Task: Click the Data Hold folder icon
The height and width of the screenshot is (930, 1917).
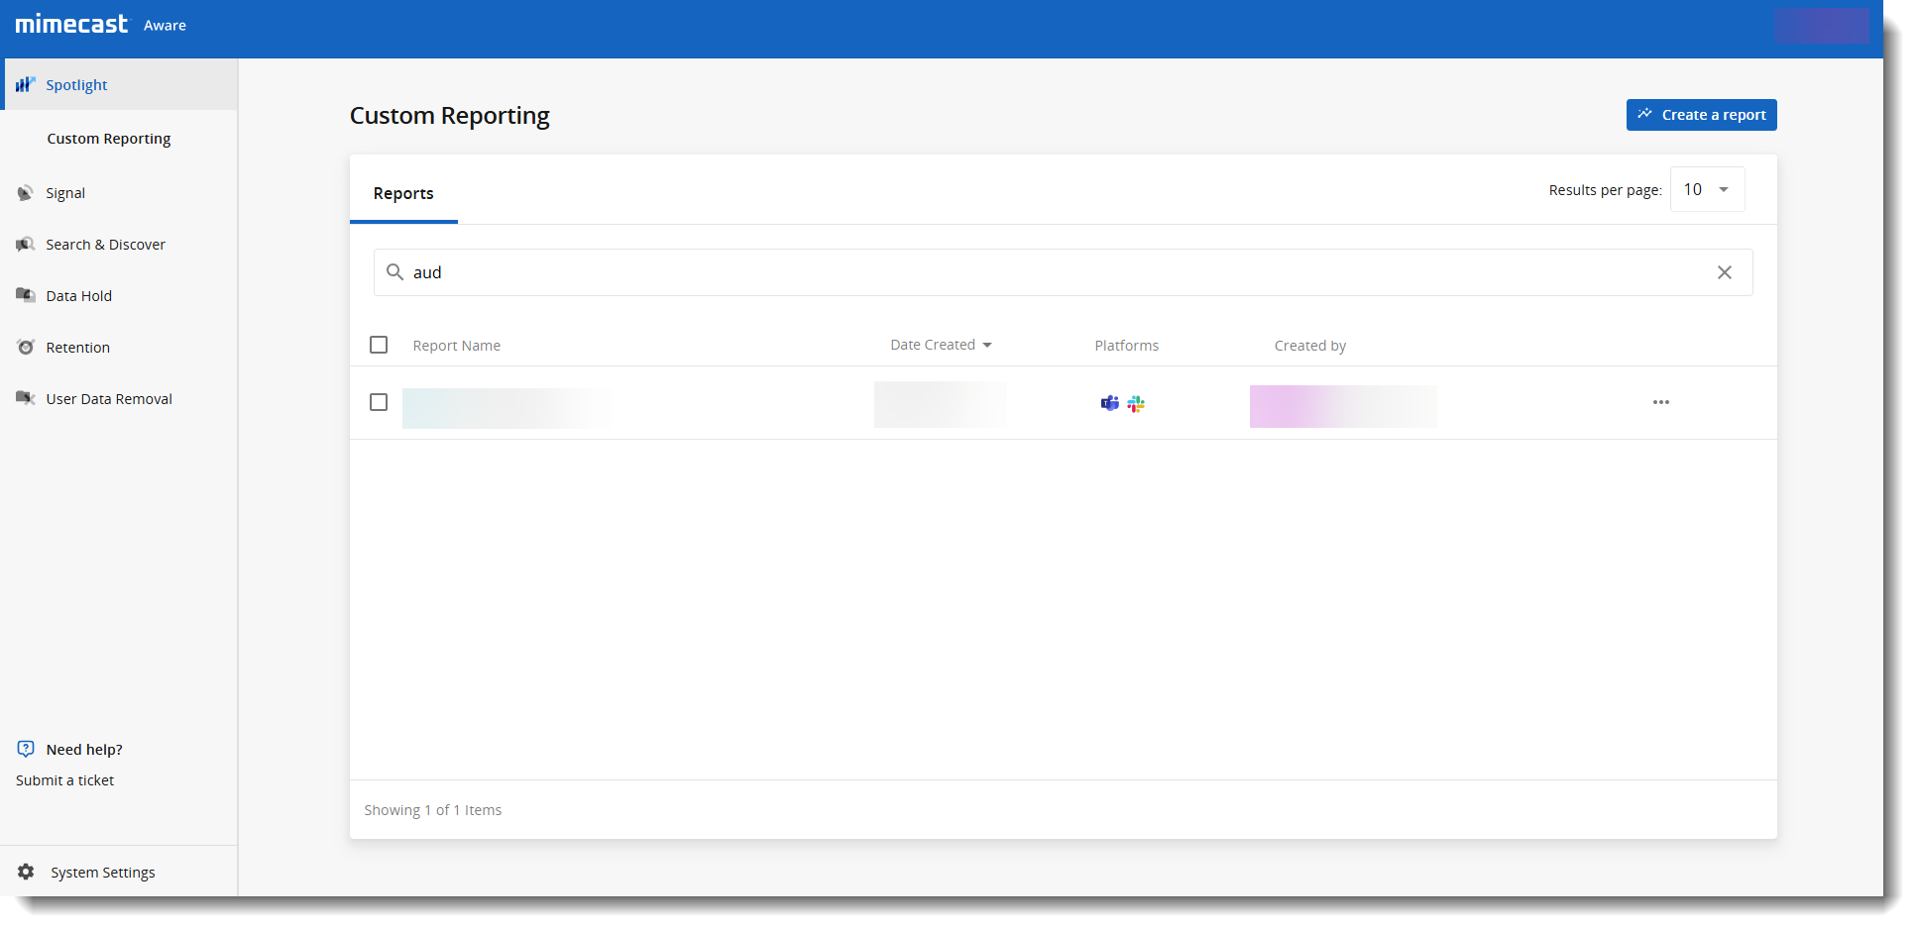Action: point(26,295)
